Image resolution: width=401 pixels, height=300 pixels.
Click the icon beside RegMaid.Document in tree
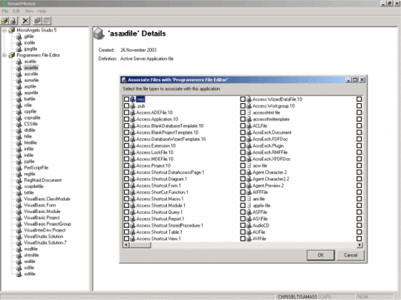click(19, 180)
